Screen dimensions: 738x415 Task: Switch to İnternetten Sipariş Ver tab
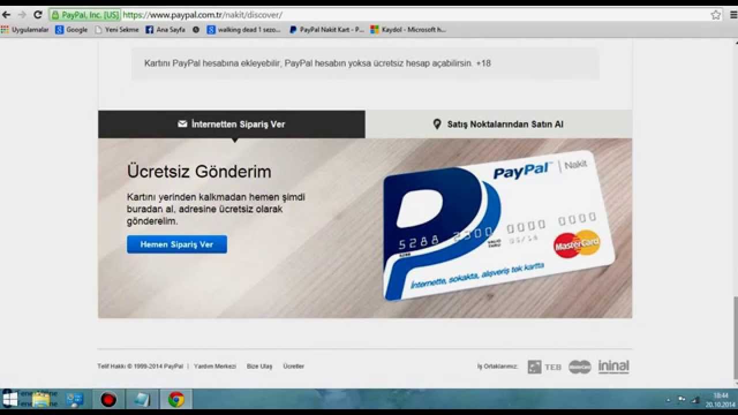231,124
